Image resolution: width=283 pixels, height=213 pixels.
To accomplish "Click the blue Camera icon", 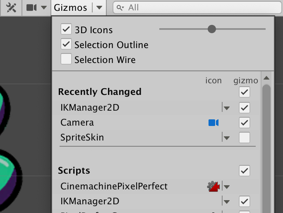I will [213, 123].
